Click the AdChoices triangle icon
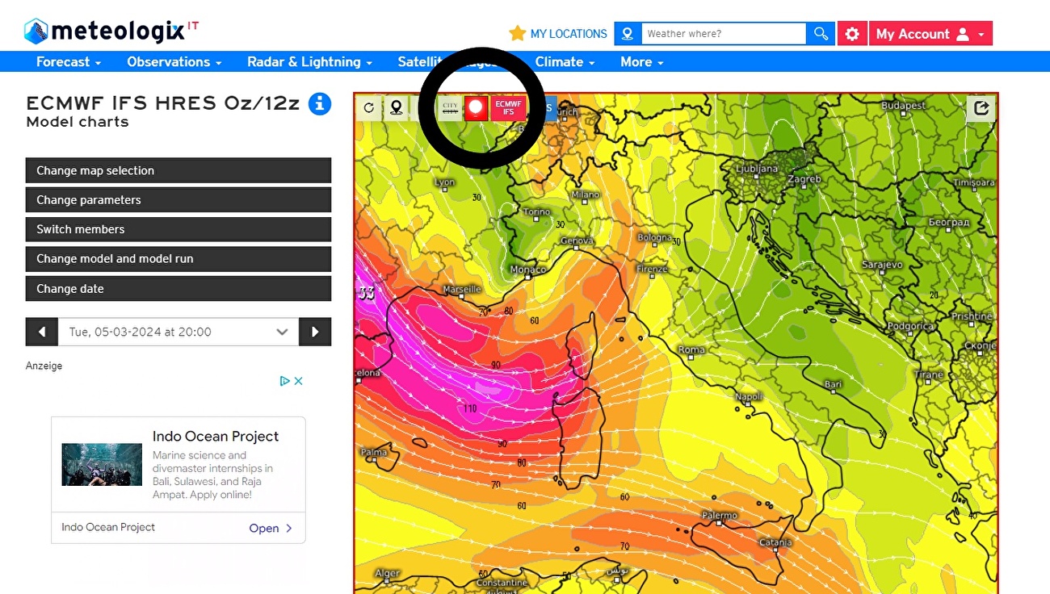Viewport: 1050px width, 594px height. (x=285, y=381)
